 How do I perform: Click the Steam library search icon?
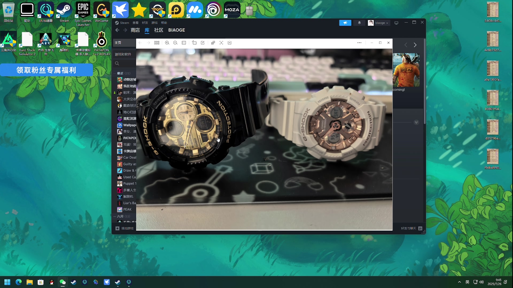click(x=117, y=63)
